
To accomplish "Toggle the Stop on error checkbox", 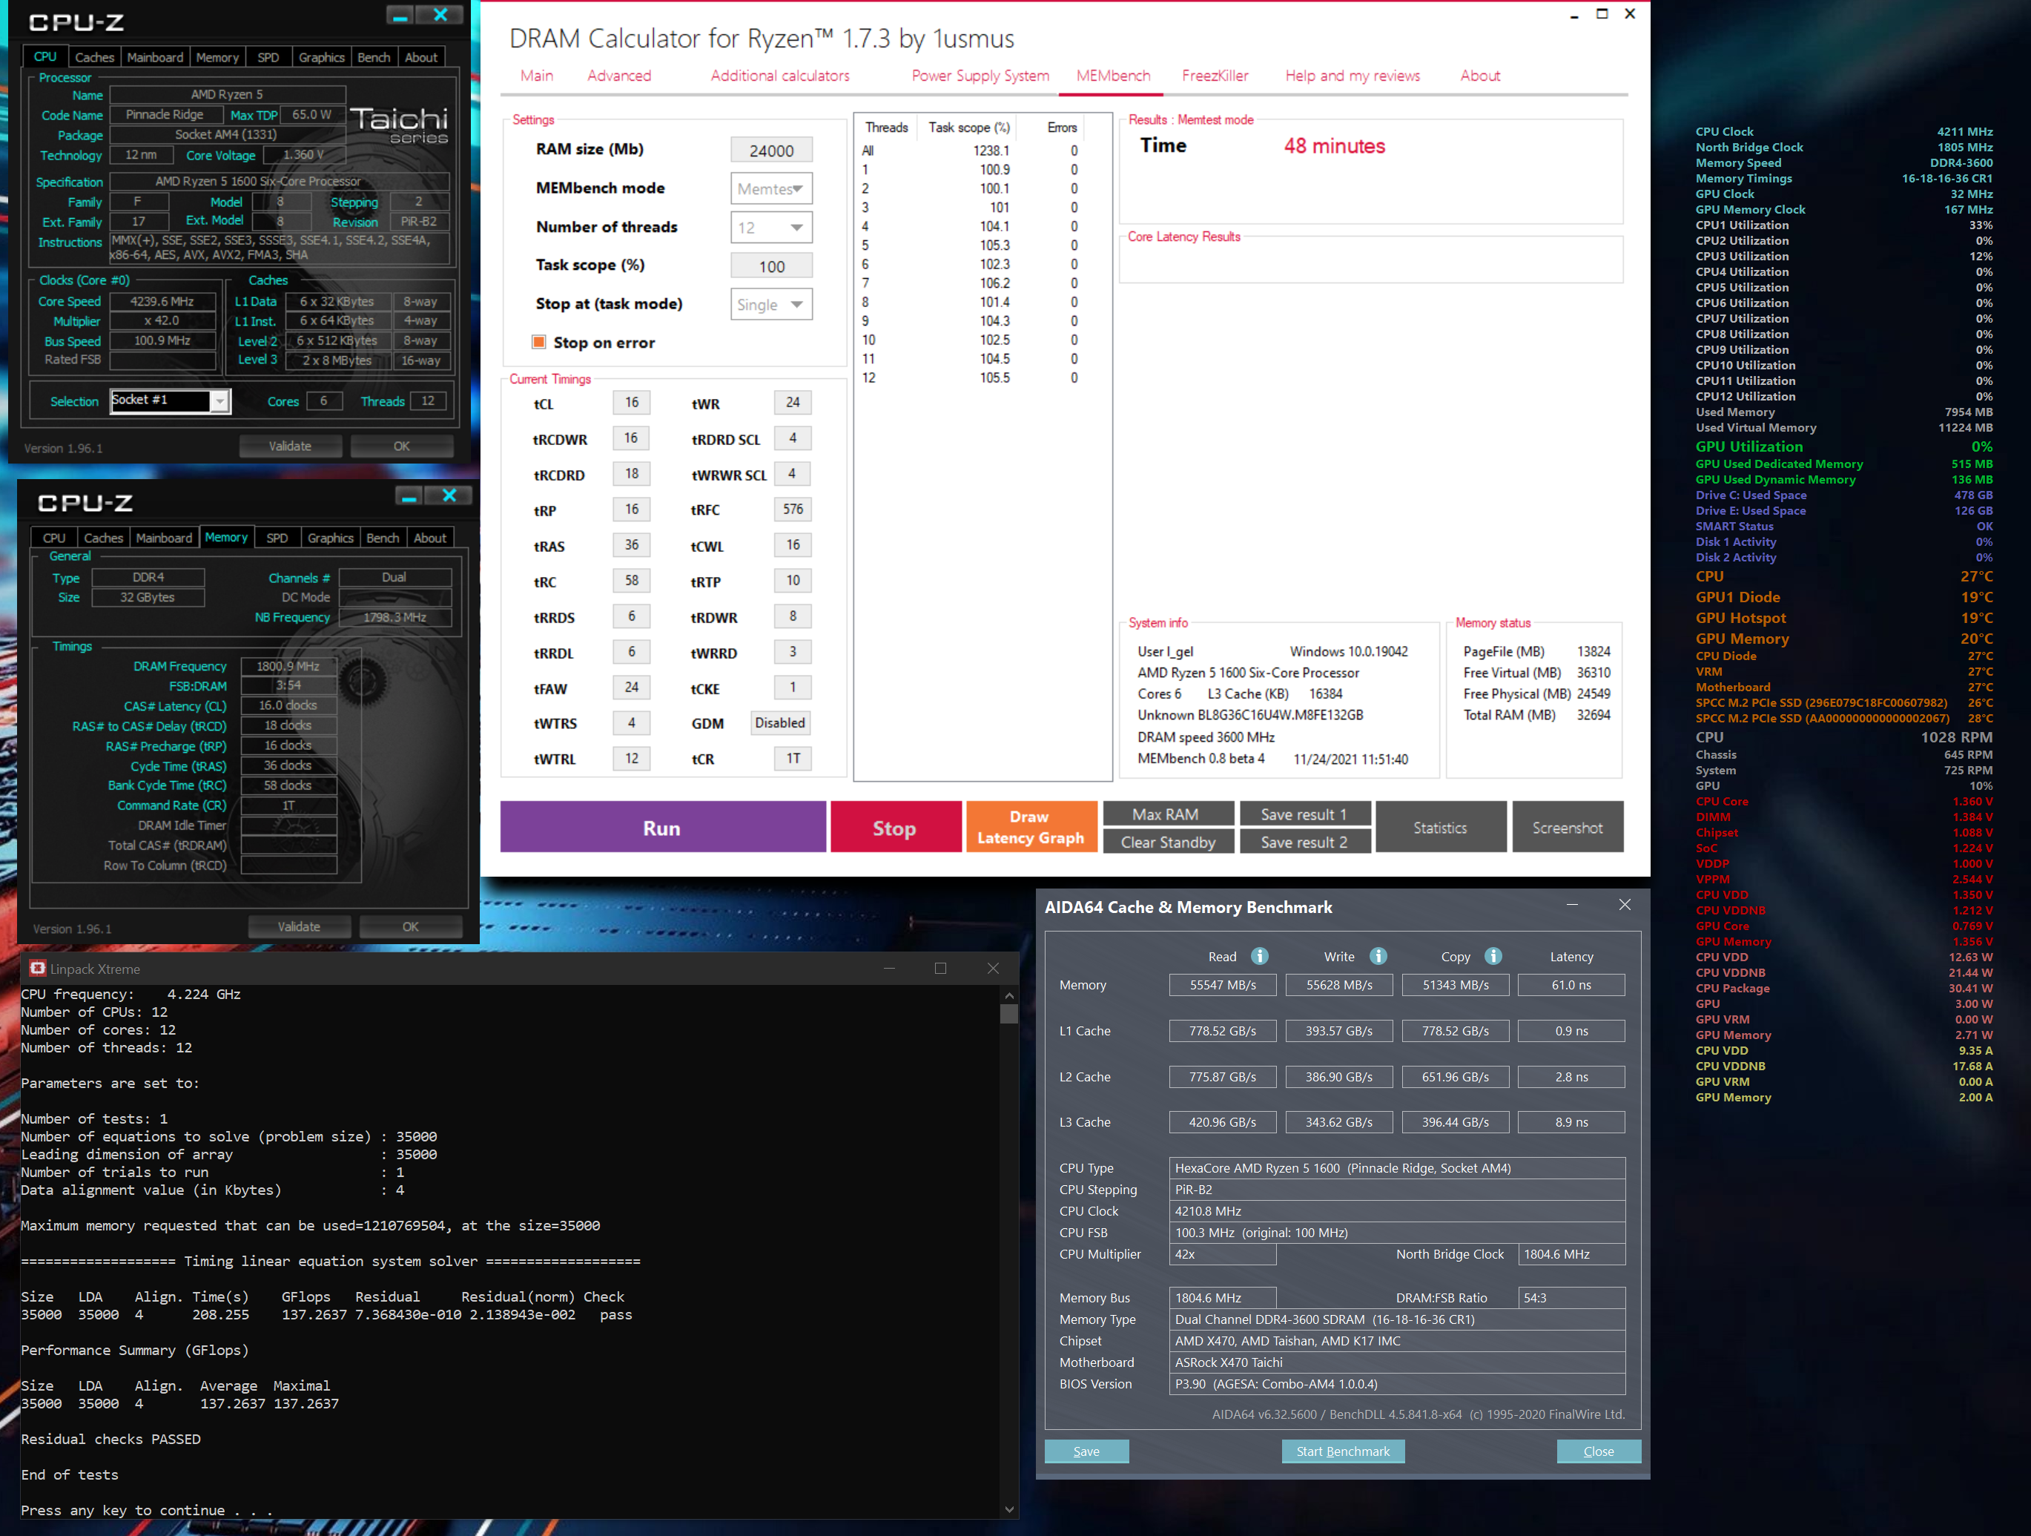I will (539, 343).
